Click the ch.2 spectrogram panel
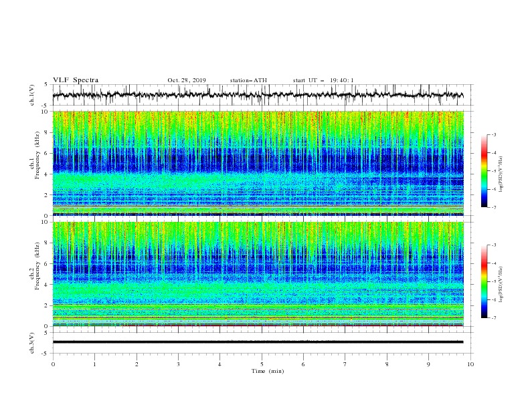 [x=258, y=274]
